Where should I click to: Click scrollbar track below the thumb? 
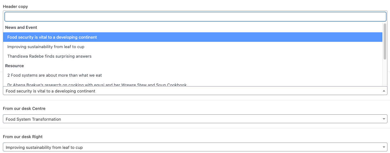[385, 73]
